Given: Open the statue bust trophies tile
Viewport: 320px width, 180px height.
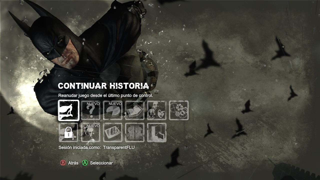Looking at the screenshot, I should 91,132.
